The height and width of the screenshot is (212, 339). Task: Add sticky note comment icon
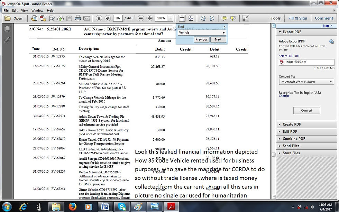click(x=224, y=18)
